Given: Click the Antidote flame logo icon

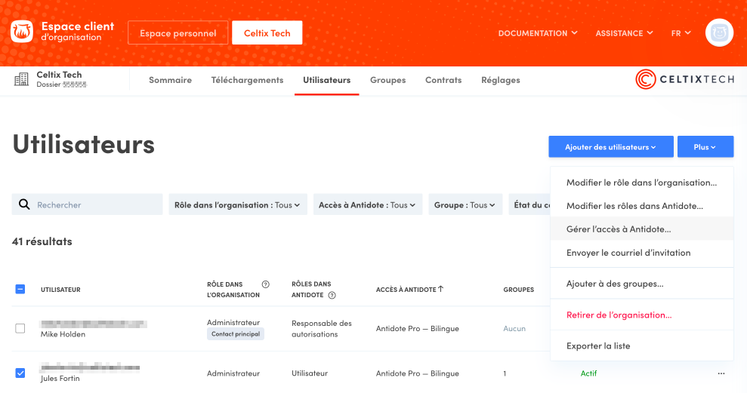Looking at the screenshot, I should pos(21,32).
